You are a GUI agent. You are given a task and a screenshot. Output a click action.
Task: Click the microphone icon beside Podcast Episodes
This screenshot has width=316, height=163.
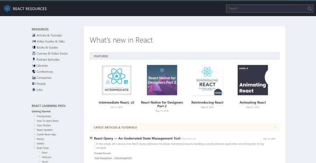(x=34, y=59)
